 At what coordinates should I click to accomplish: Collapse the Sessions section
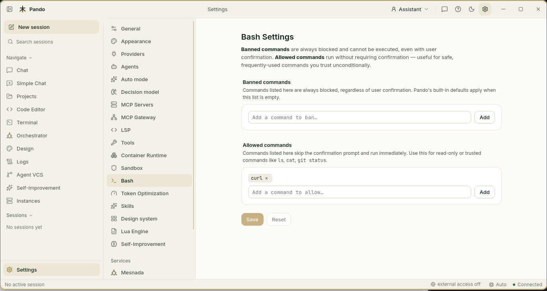coord(19,215)
